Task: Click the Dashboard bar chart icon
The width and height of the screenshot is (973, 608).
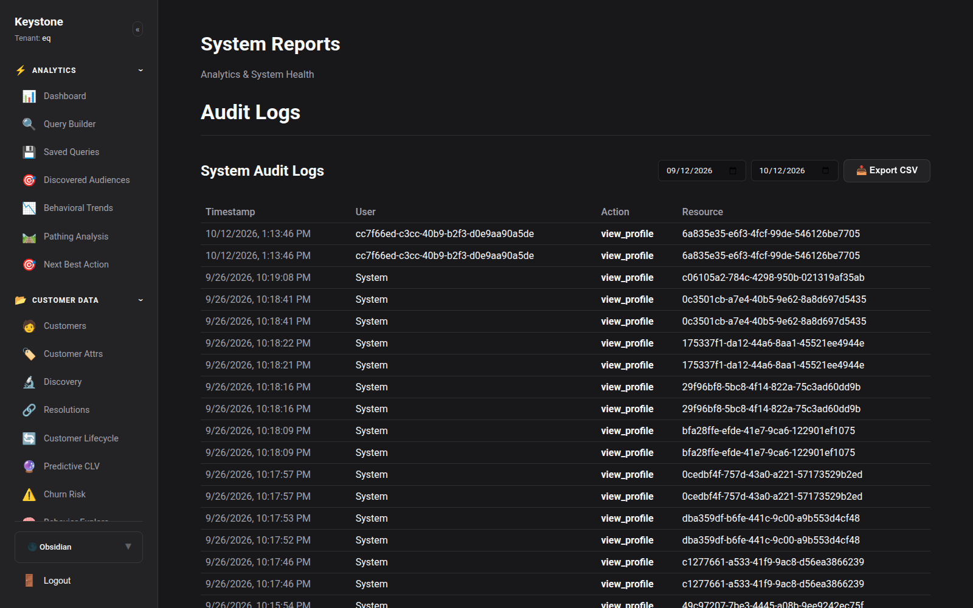Action: [x=29, y=96]
